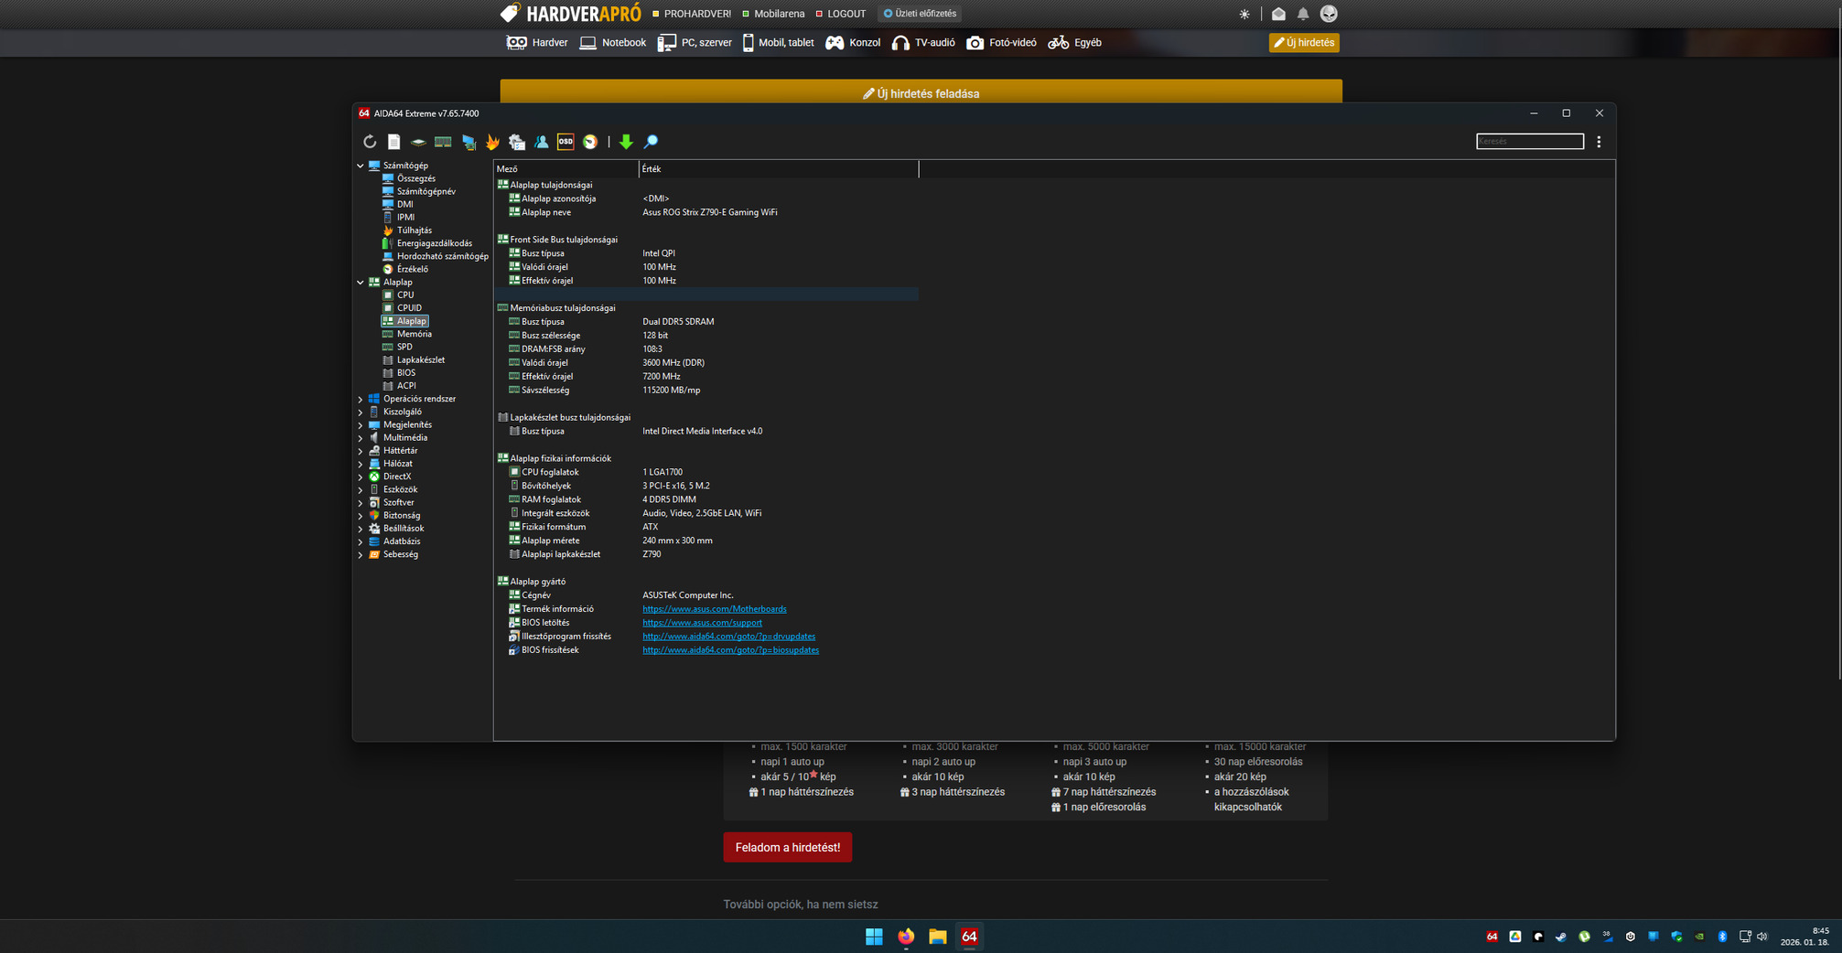Open File Explorer from the taskbar
The image size is (1842, 953).
[937, 936]
